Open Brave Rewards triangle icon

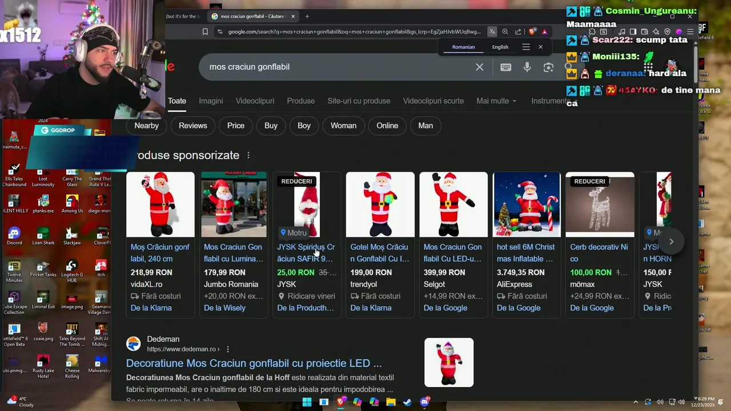coord(544,32)
